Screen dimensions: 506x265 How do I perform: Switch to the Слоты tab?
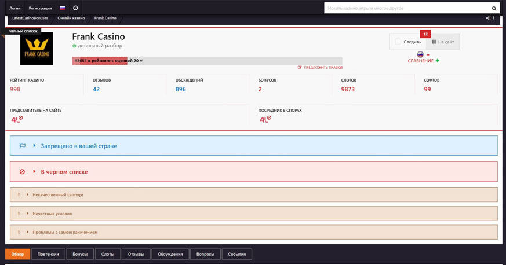coord(108,254)
